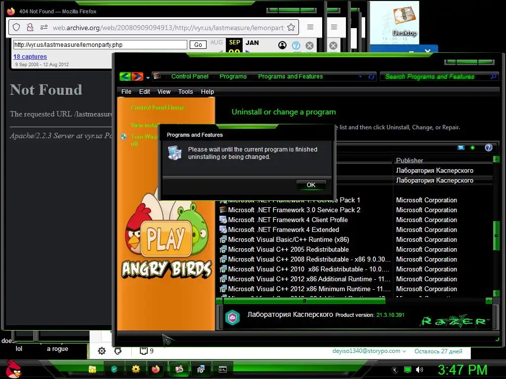Open view options dropdown (green dot)

pos(472,148)
